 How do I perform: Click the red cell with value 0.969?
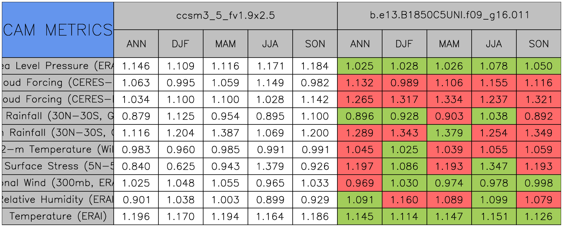(x=360, y=183)
